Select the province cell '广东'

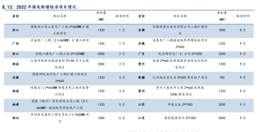tap(141, 54)
